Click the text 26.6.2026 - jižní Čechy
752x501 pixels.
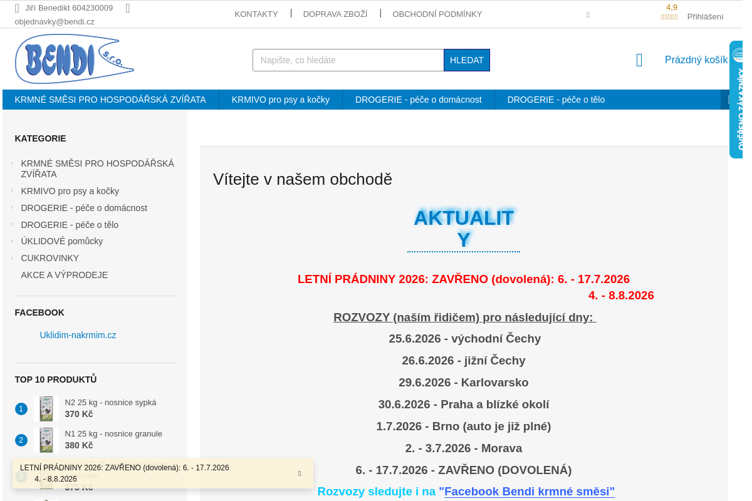tap(464, 361)
